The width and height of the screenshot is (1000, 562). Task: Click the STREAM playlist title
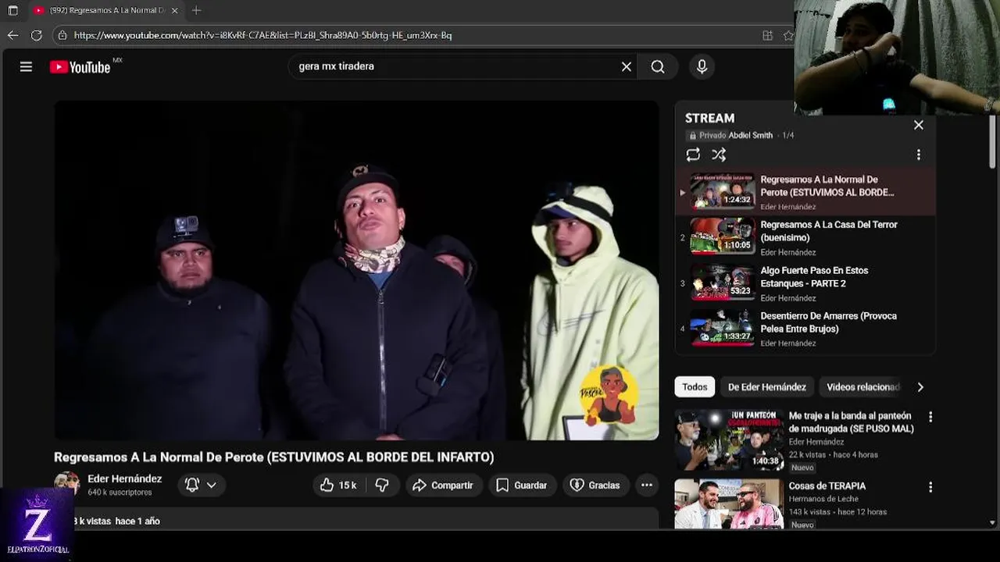(x=709, y=118)
